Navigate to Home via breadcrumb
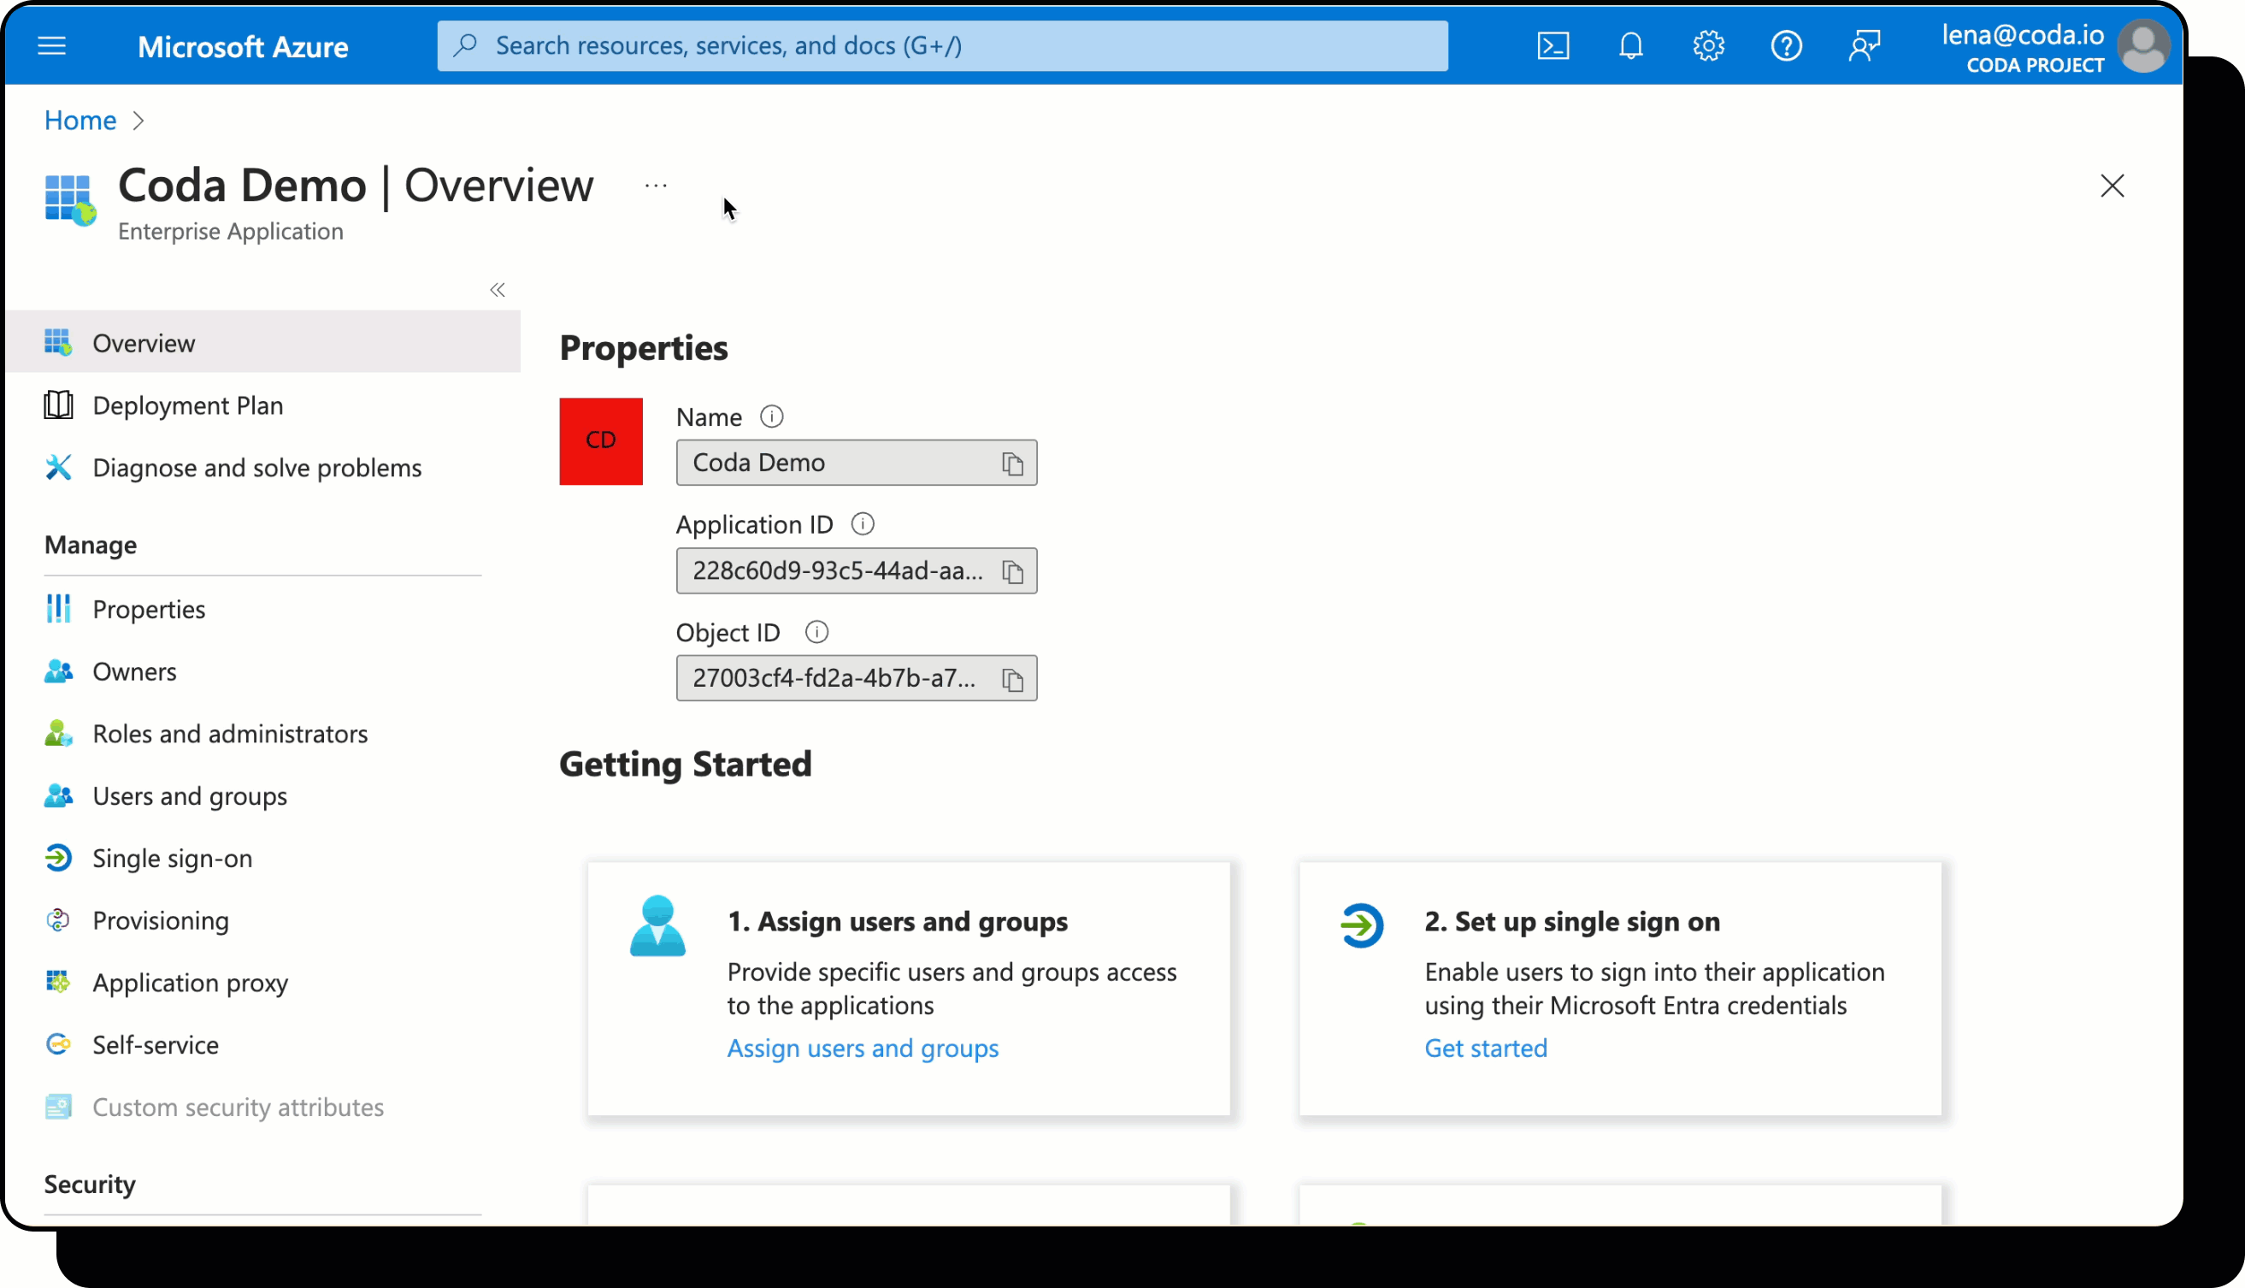This screenshot has height=1288, width=2245. [x=79, y=120]
